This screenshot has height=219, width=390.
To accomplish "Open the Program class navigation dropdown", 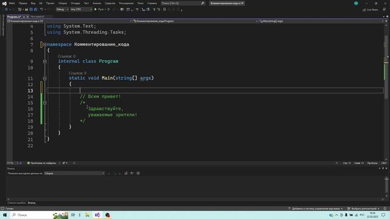I will (x=196, y=21).
